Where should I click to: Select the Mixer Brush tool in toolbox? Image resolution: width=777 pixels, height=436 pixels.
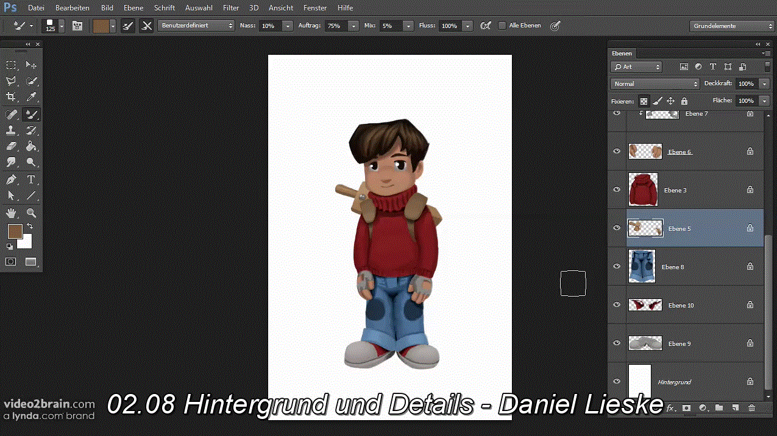pos(31,114)
